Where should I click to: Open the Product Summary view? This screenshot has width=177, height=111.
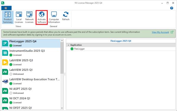(x=8, y=17)
